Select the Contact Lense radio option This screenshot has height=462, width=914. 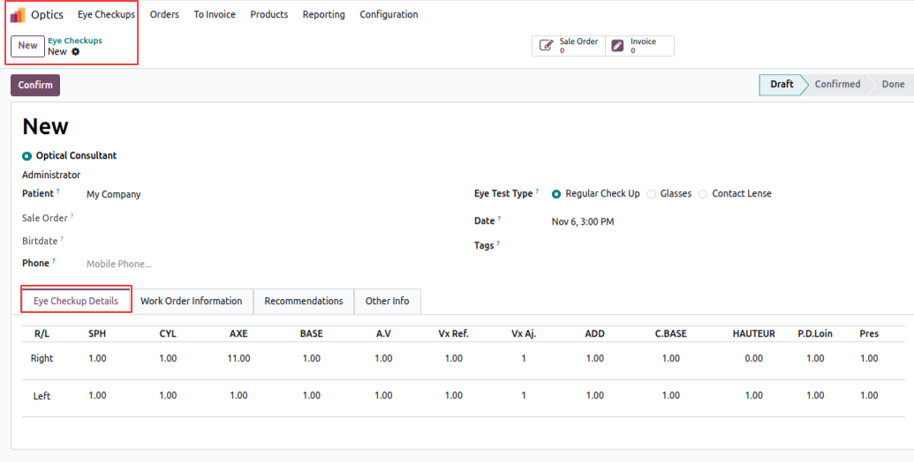tap(703, 194)
